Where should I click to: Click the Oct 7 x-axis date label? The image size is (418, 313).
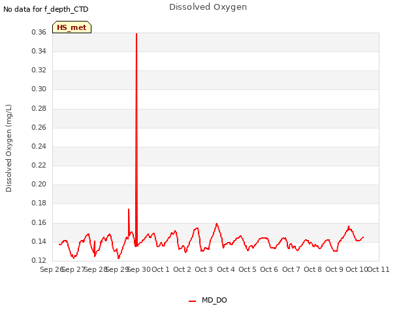click(291, 269)
